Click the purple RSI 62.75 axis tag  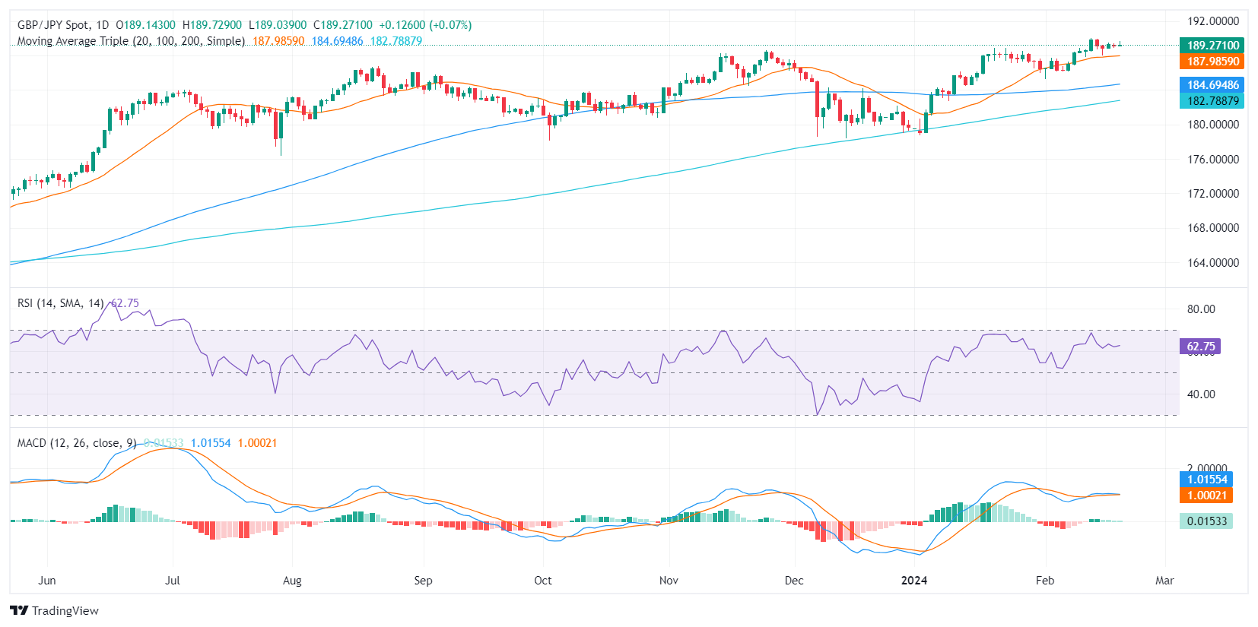1201,347
